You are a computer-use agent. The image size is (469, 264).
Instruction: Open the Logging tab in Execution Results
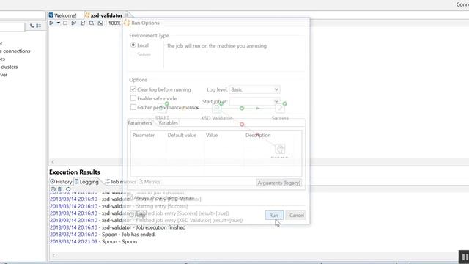[86, 182]
